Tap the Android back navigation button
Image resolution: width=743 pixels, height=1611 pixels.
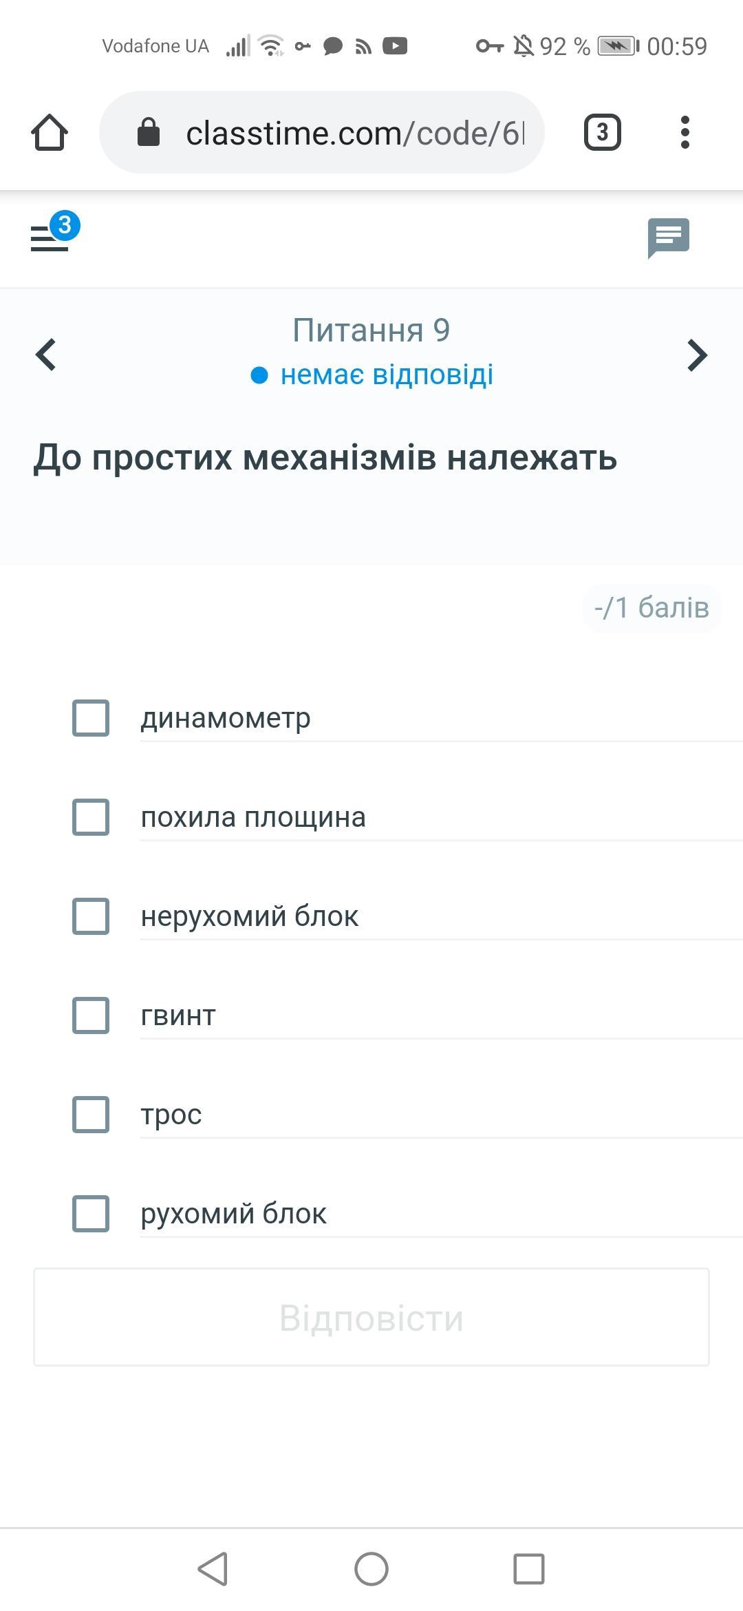[213, 1569]
